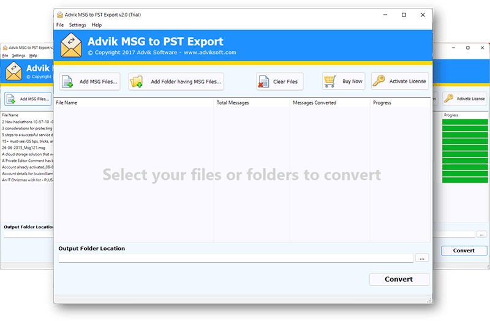Close the back-right Advik window
The width and height of the screenshot is (490, 321).
(482, 48)
